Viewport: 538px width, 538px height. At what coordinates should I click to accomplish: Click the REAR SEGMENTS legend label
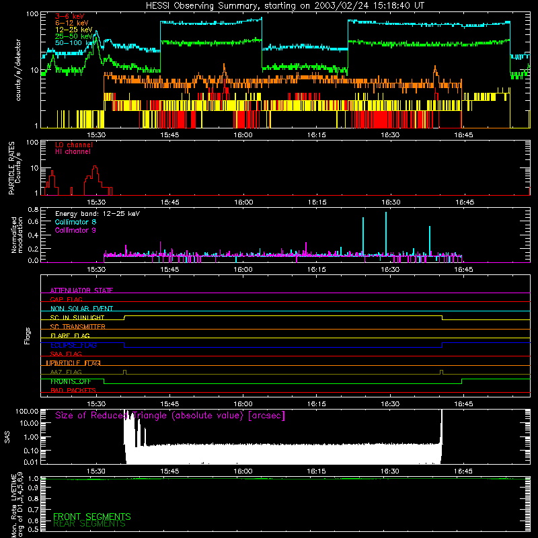click(x=89, y=524)
